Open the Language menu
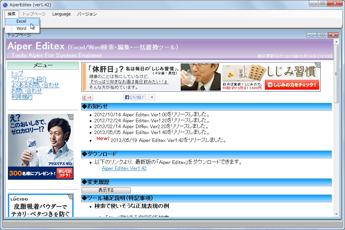This screenshot has height=230, width=345. tap(61, 14)
